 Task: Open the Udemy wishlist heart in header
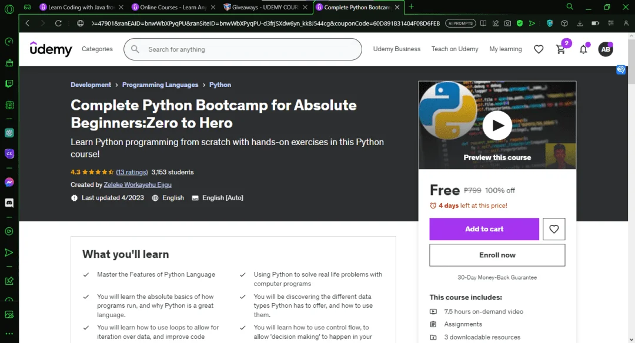coord(539,49)
